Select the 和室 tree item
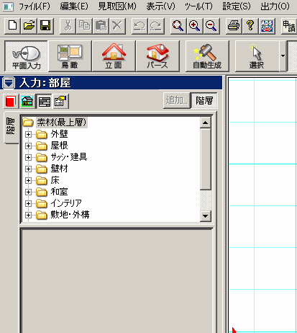297x333 pixels. [x=60, y=192]
